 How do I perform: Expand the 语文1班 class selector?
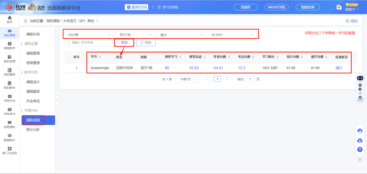coord(134,34)
